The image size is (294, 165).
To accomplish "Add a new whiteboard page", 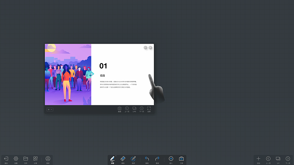I will point(258,159).
